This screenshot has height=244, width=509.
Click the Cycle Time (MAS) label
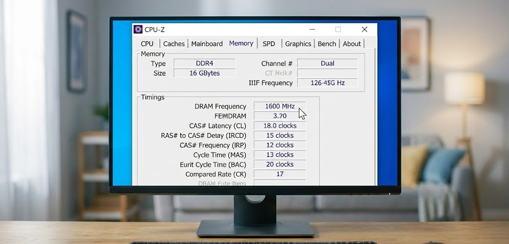[220, 155]
